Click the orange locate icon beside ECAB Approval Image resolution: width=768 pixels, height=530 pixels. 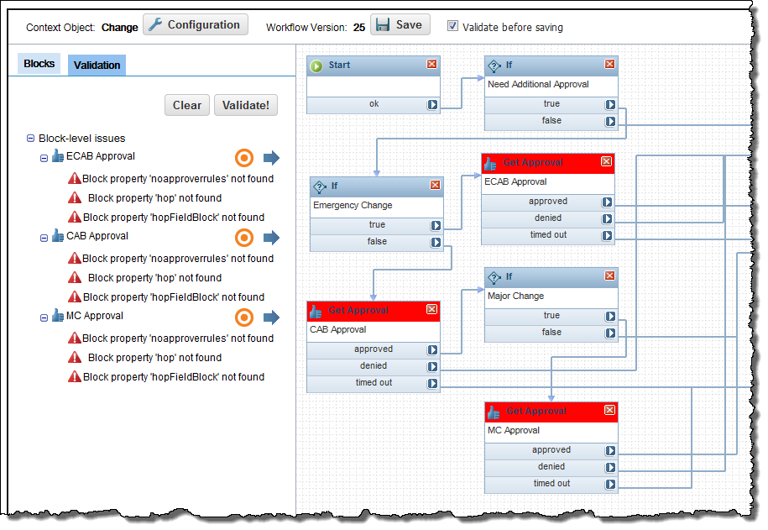click(243, 158)
